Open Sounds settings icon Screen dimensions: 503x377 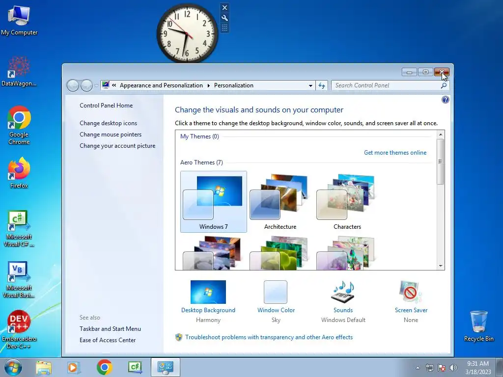pos(343,292)
